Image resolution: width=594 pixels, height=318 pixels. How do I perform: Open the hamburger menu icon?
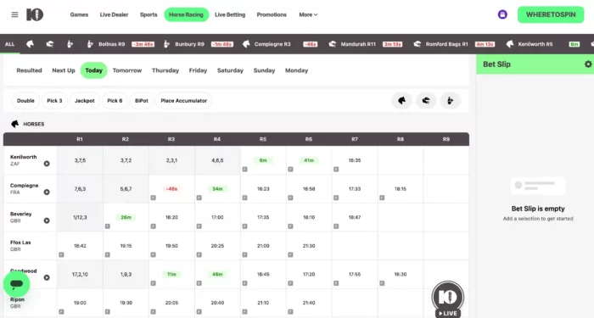coord(14,14)
